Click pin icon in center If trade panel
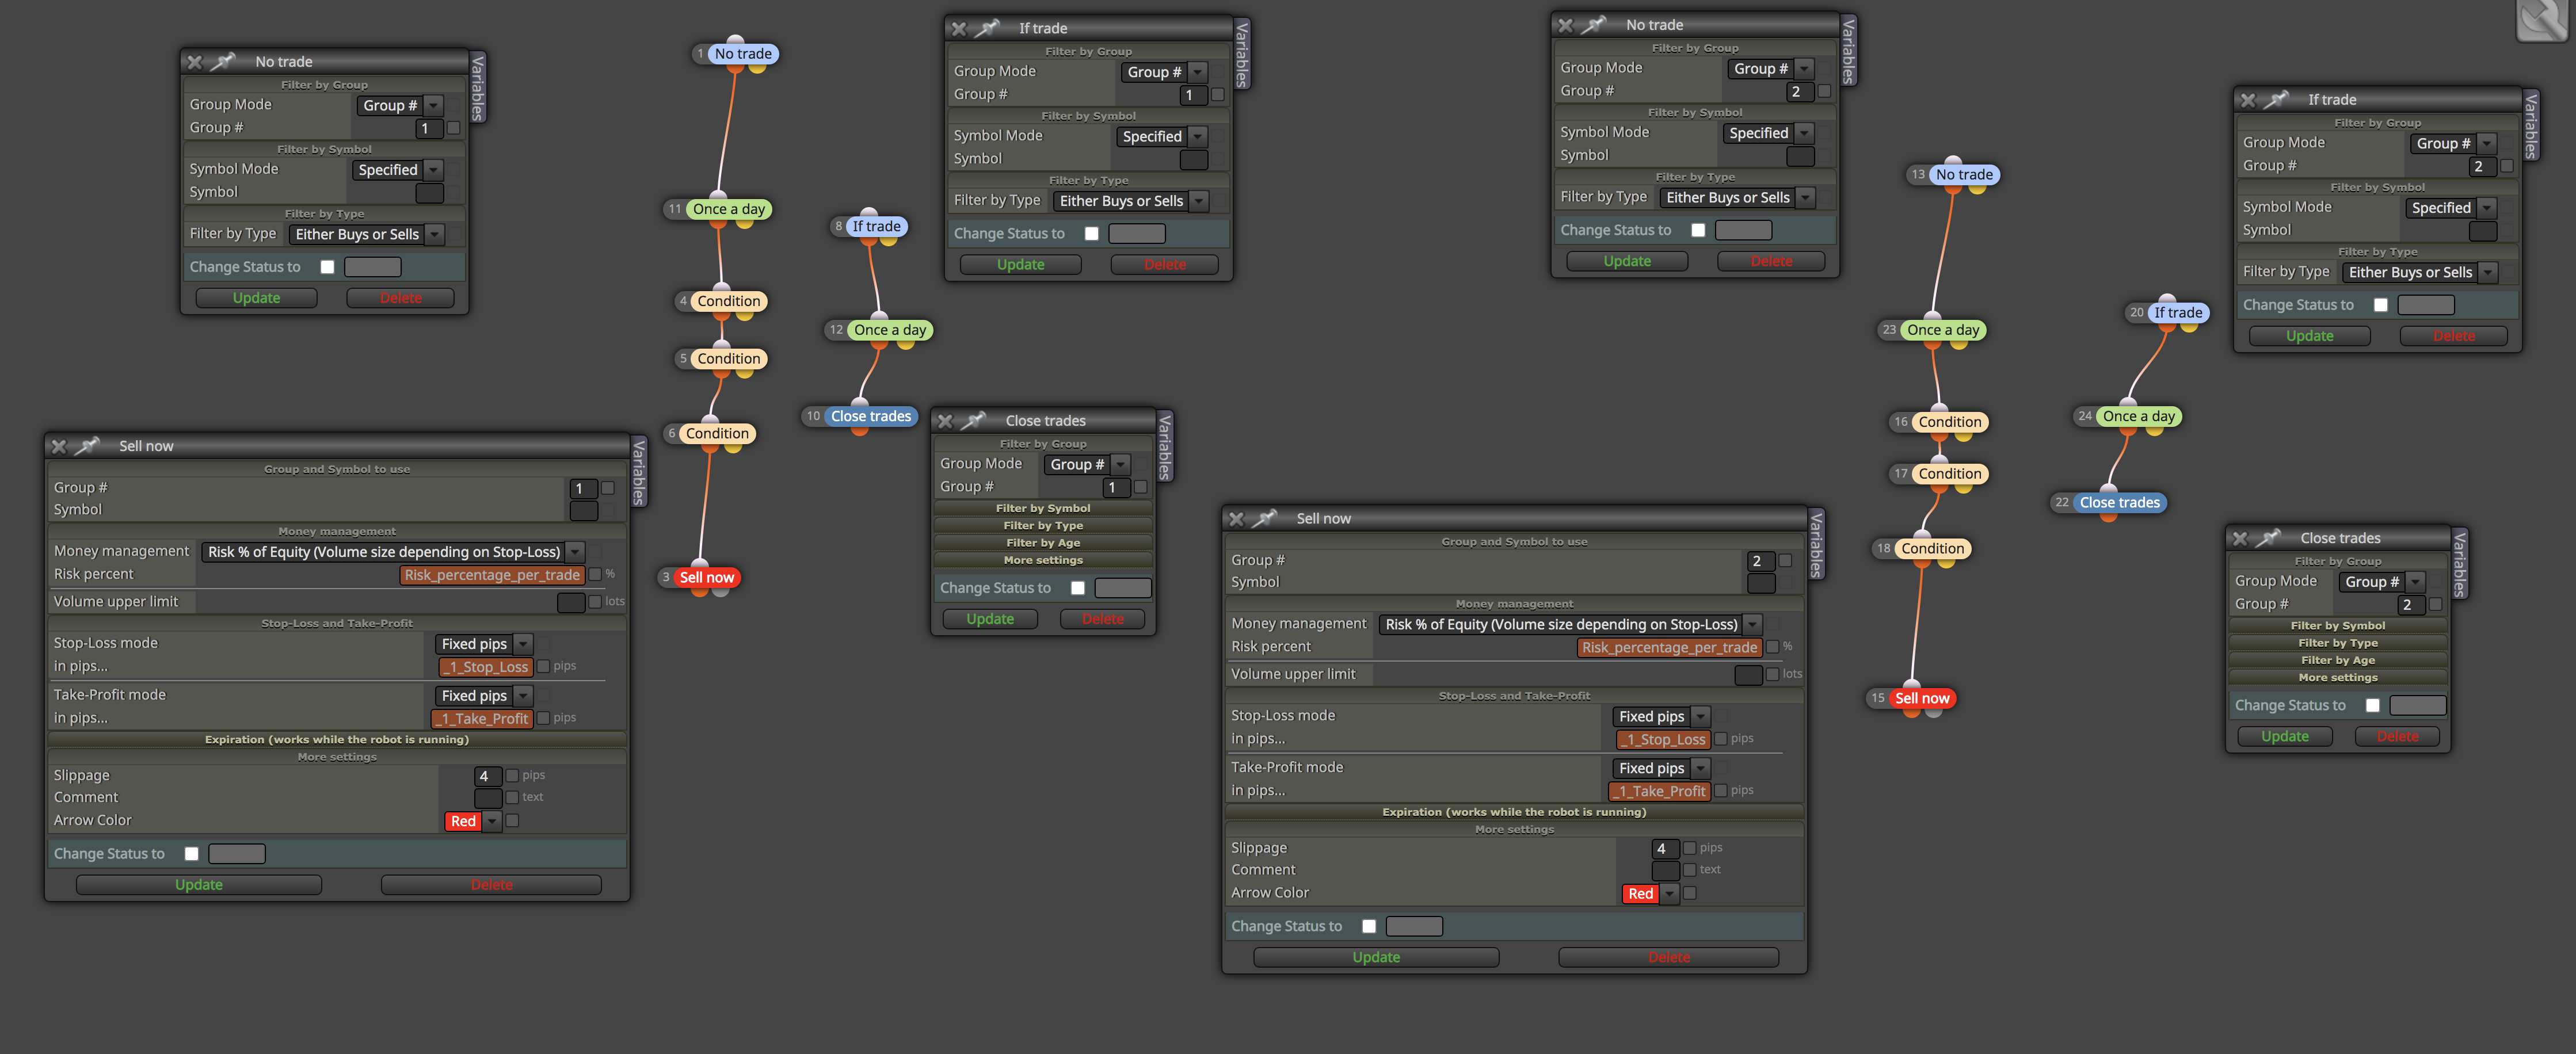 (x=987, y=29)
